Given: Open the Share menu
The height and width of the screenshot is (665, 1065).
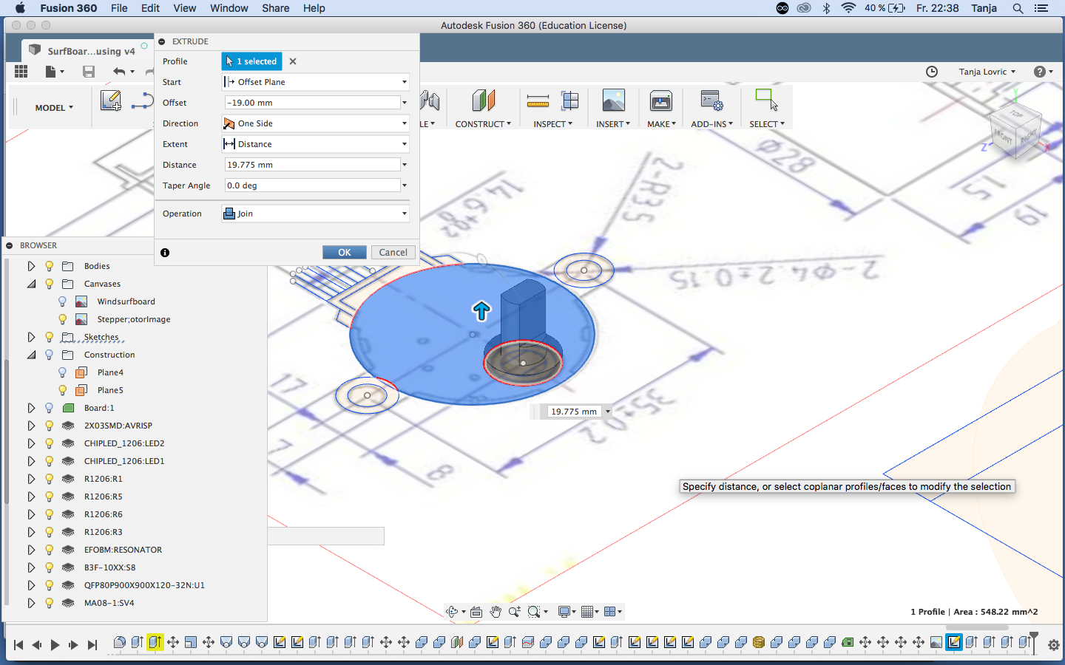Looking at the screenshot, I should click(x=275, y=8).
